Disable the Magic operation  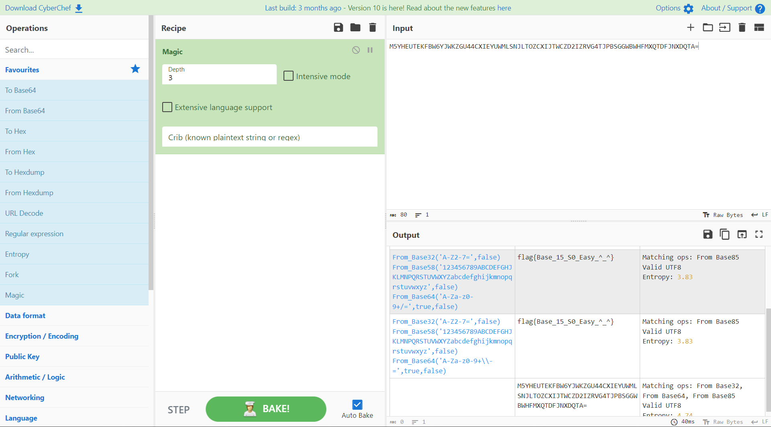[356, 50]
